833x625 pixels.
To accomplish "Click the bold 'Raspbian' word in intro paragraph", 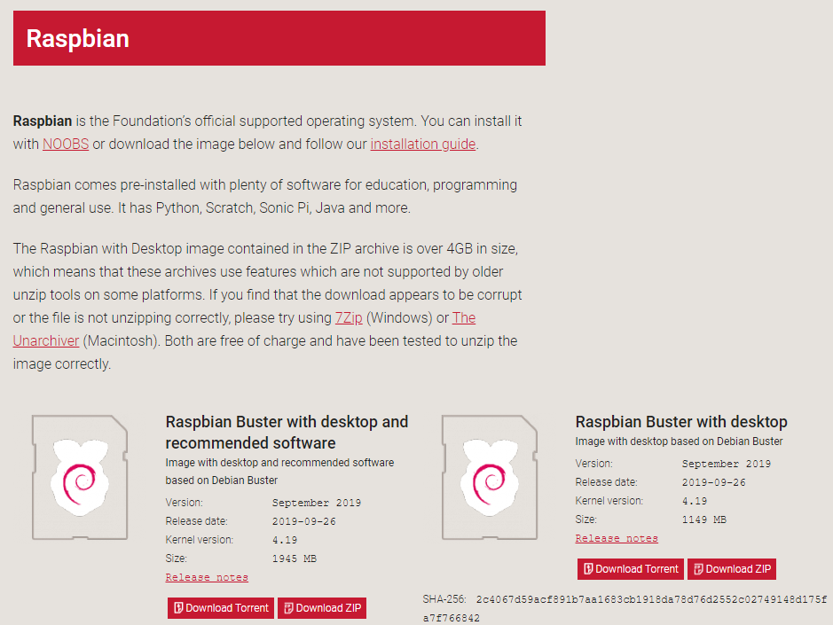I will click(x=43, y=121).
